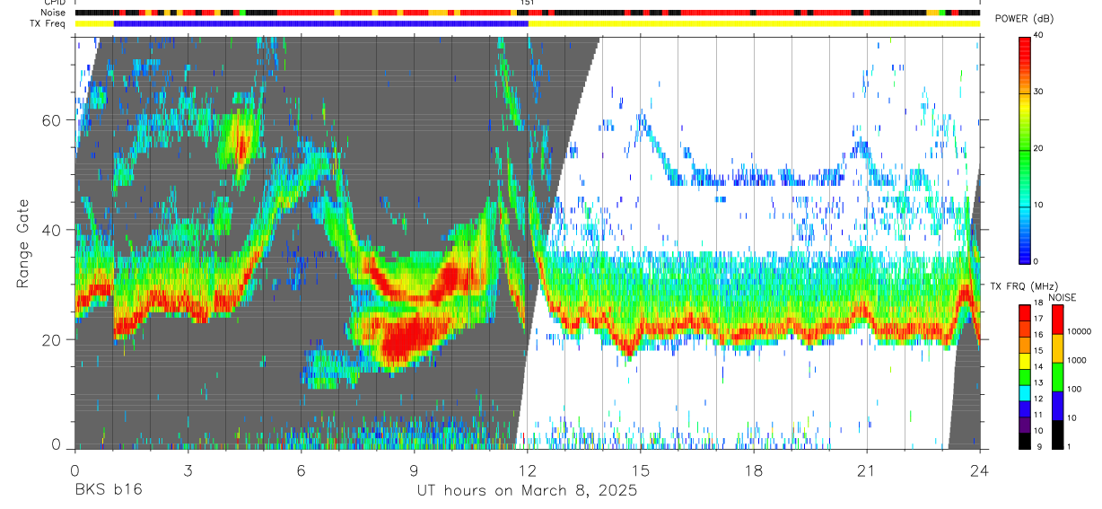Image resolution: width=1102 pixels, height=509 pixels.
Task: Pick the blue 11–12 MHz TX frequency swatch
Action: coord(1026,408)
